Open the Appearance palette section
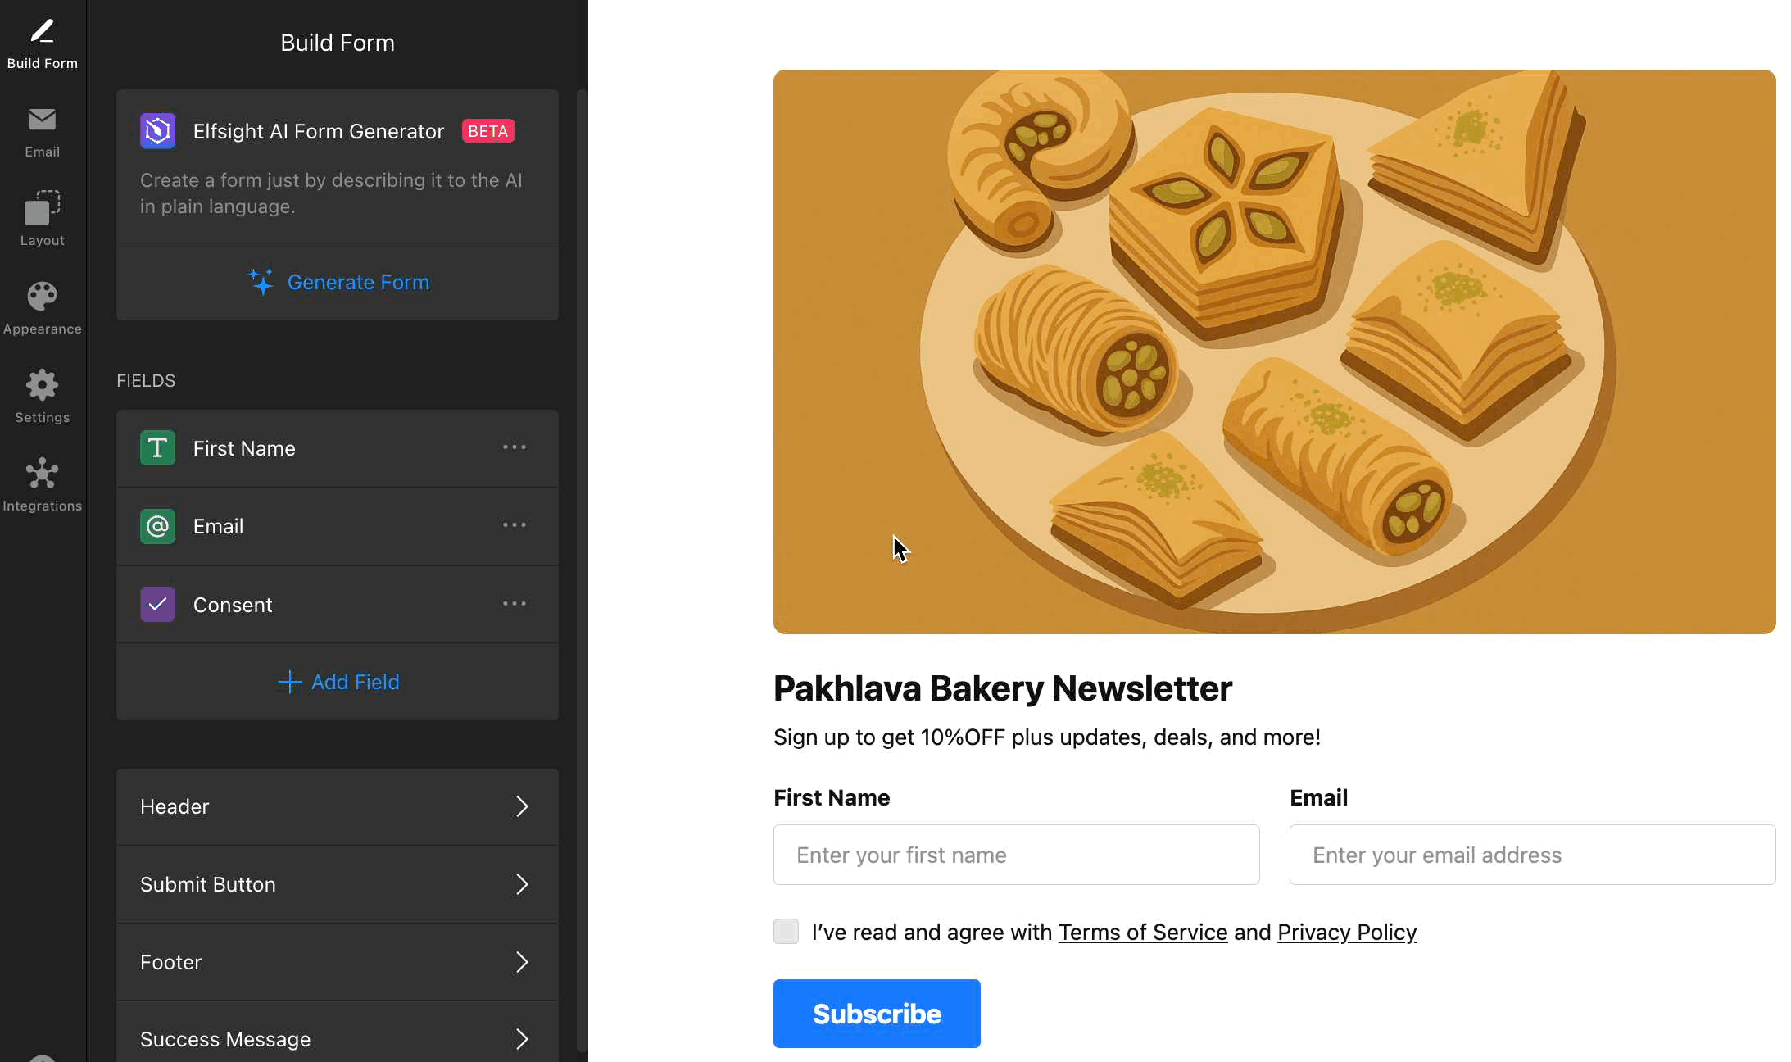Image resolution: width=1791 pixels, height=1062 pixels. pyautogui.click(x=42, y=308)
